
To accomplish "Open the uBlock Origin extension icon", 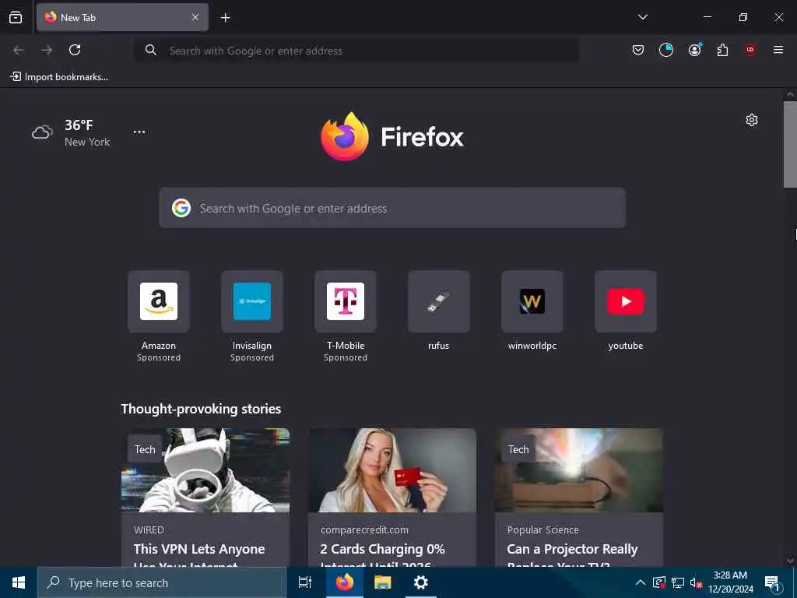I will pyautogui.click(x=750, y=50).
